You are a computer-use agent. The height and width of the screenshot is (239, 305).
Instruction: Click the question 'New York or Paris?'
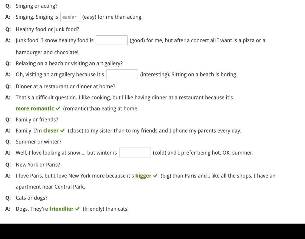coord(38,165)
